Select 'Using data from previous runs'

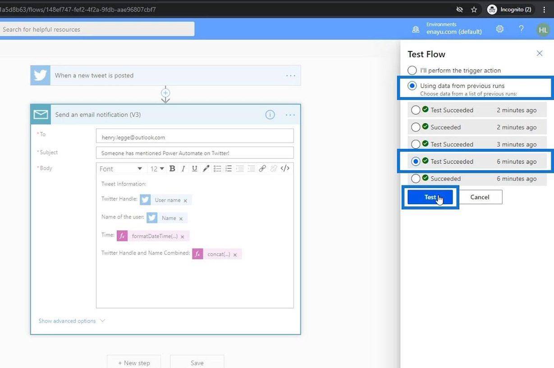click(412, 86)
